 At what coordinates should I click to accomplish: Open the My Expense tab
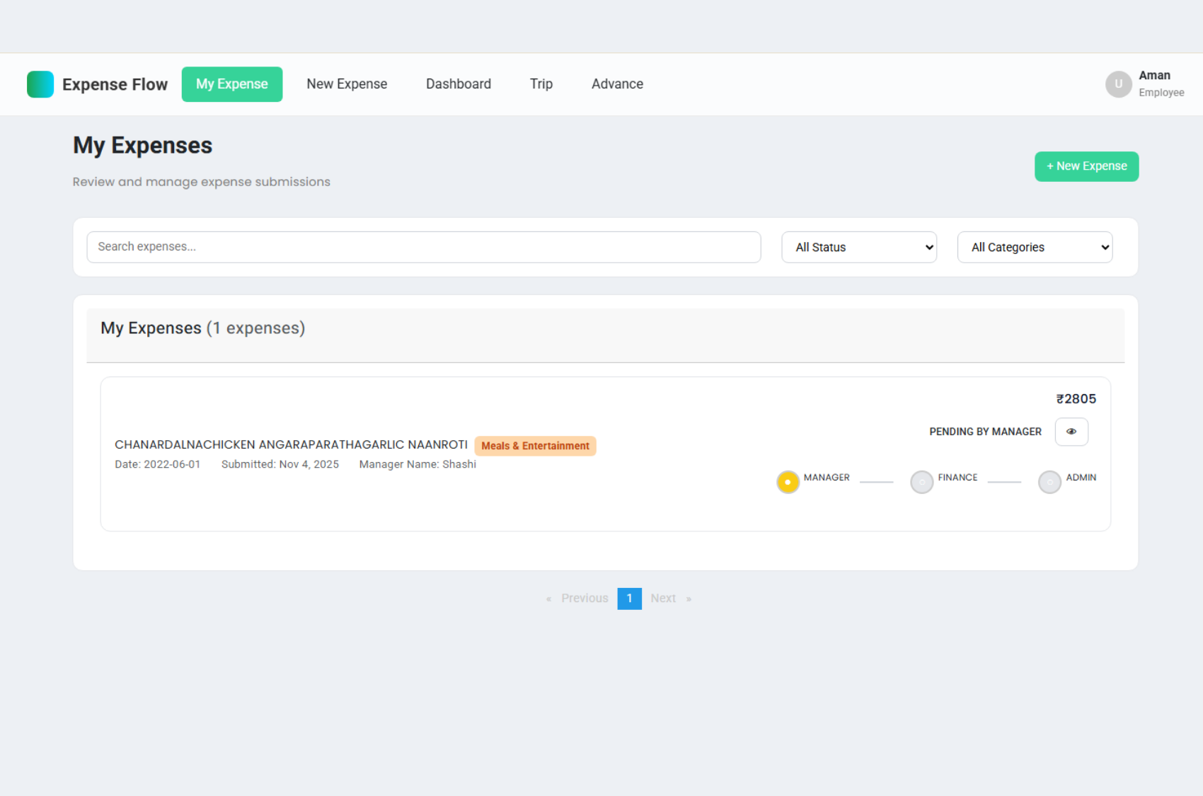(231, 84)
